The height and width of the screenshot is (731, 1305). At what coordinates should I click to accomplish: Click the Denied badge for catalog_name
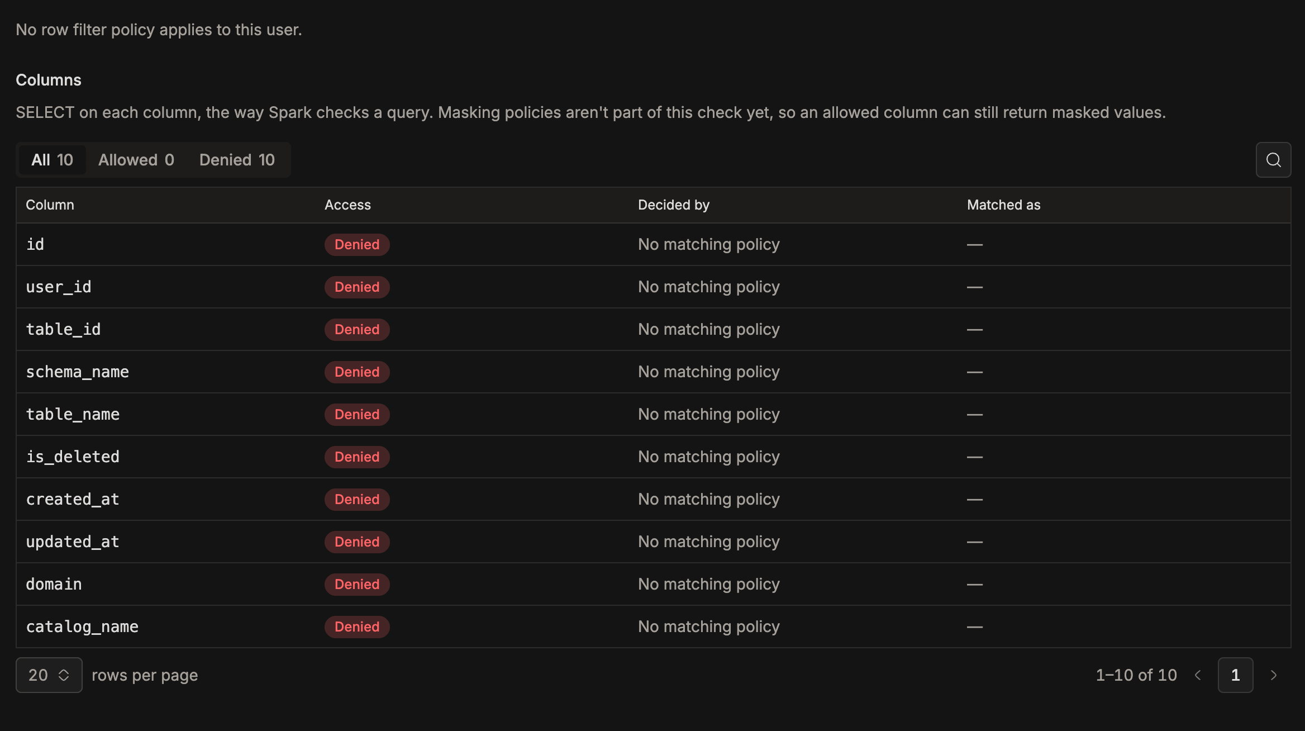point(357,627)
